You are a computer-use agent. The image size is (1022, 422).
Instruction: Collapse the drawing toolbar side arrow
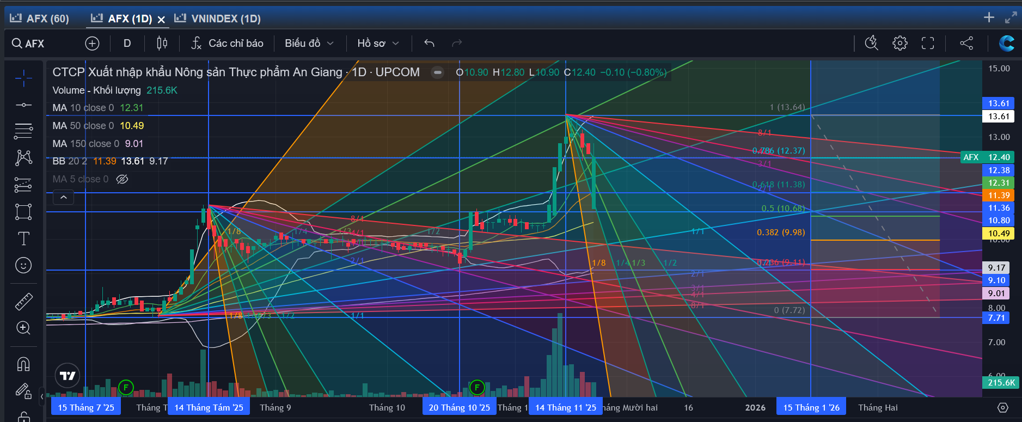(x=42, y=396)
